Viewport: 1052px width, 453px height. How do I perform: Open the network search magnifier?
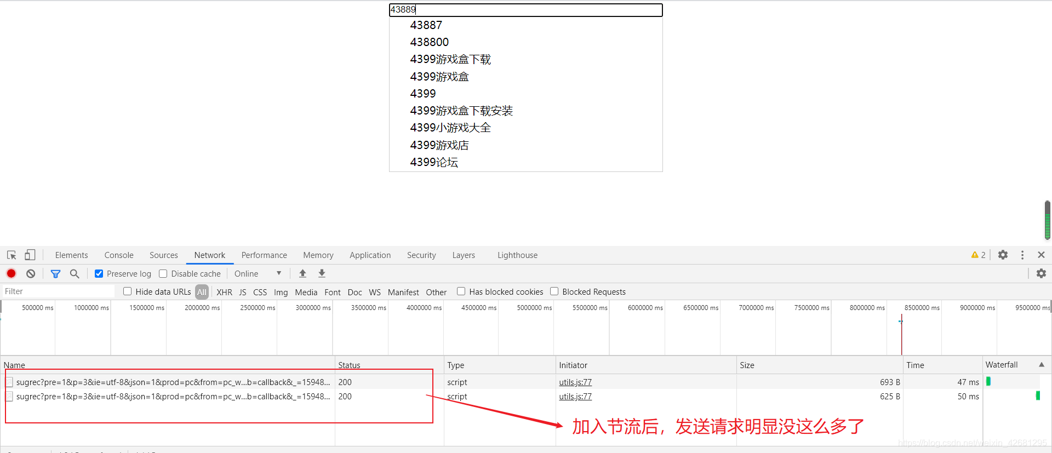(75, 273)
